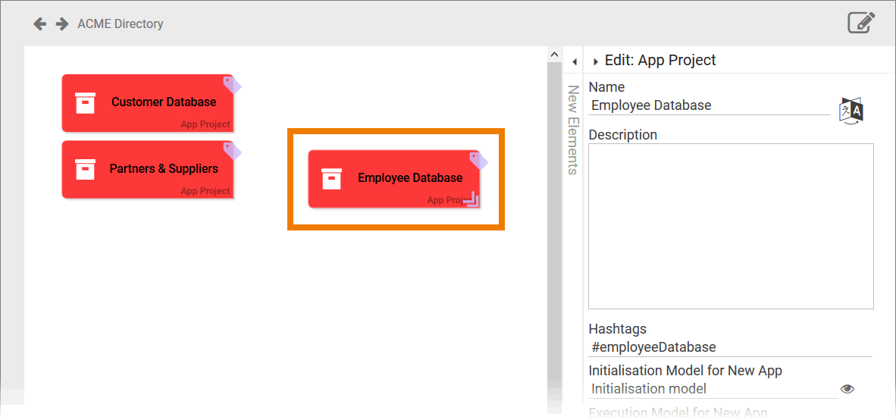Click the Hashtags field with #employeeDatabase
The width and height of the screenshot is (896, 420).
pos(729,347)
